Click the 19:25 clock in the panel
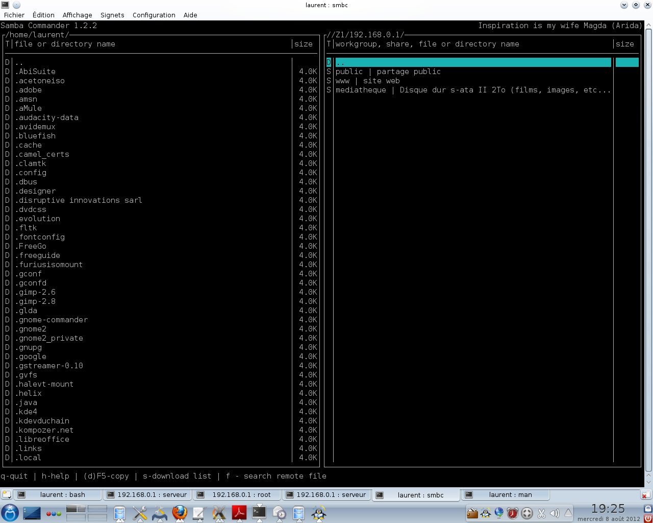 pyautogui.click(x=608, y=509)
